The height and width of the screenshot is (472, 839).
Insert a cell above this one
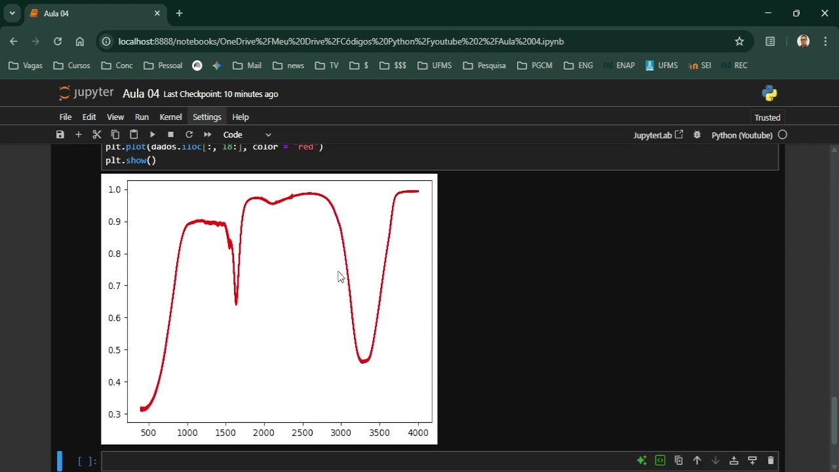pyautogui.click(x=733, y=461)
